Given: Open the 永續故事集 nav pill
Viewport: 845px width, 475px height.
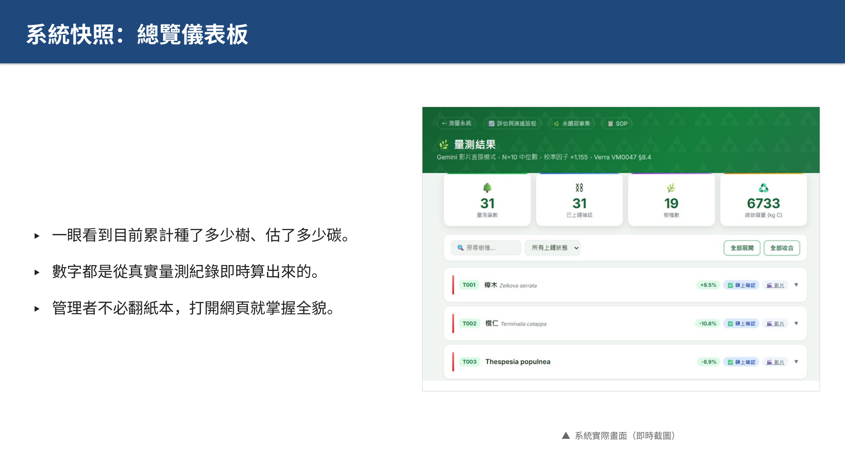Looking at the screenshot, I should (572, 123).
